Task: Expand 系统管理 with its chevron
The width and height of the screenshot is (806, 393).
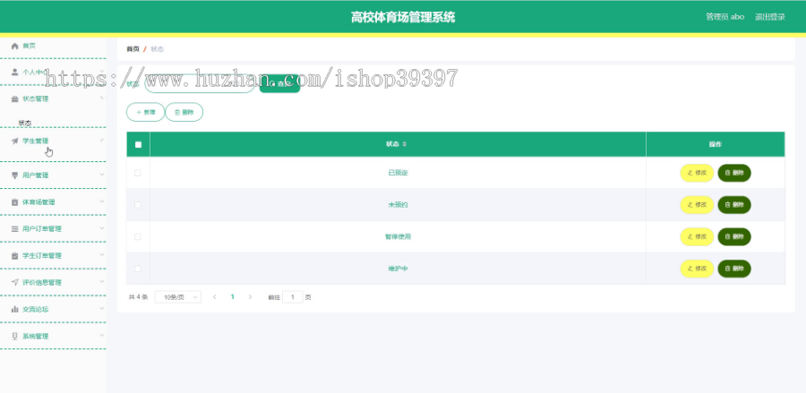Action: [x=102, y=336]
